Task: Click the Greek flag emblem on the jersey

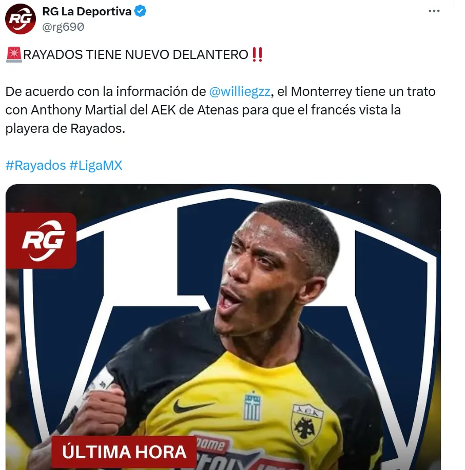Action: point(252,406)
